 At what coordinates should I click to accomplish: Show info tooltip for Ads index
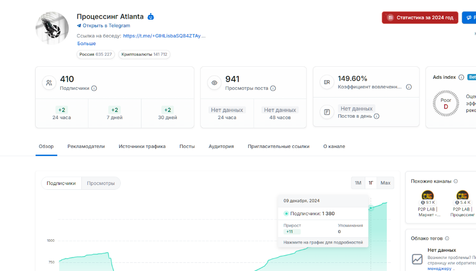click(x=461, y=77)
